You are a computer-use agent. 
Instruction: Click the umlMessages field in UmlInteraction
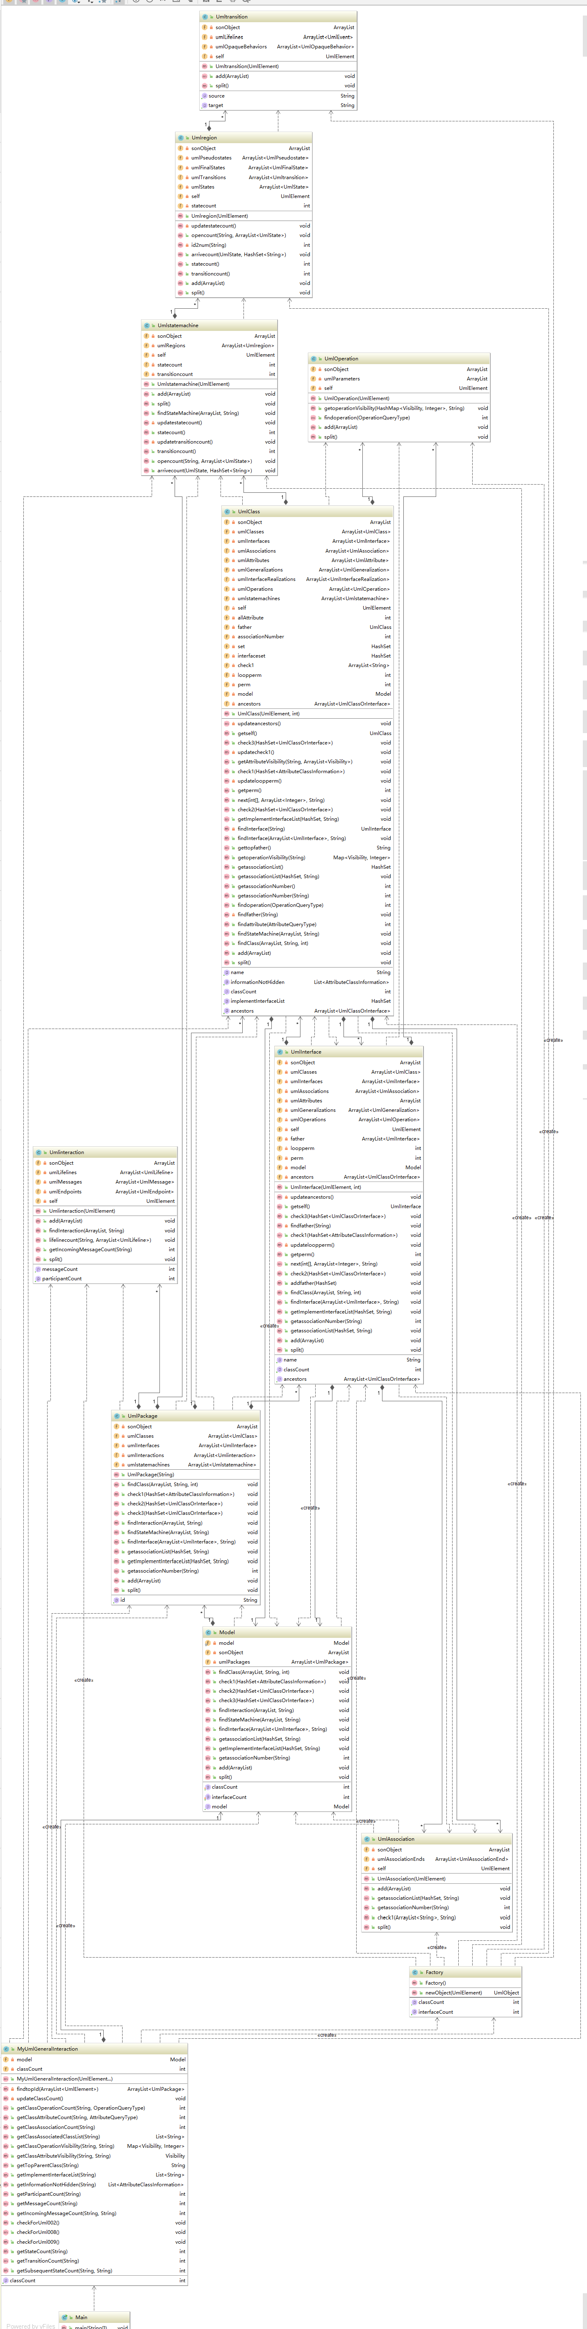pyautogui.click(x=105, y=1182)
